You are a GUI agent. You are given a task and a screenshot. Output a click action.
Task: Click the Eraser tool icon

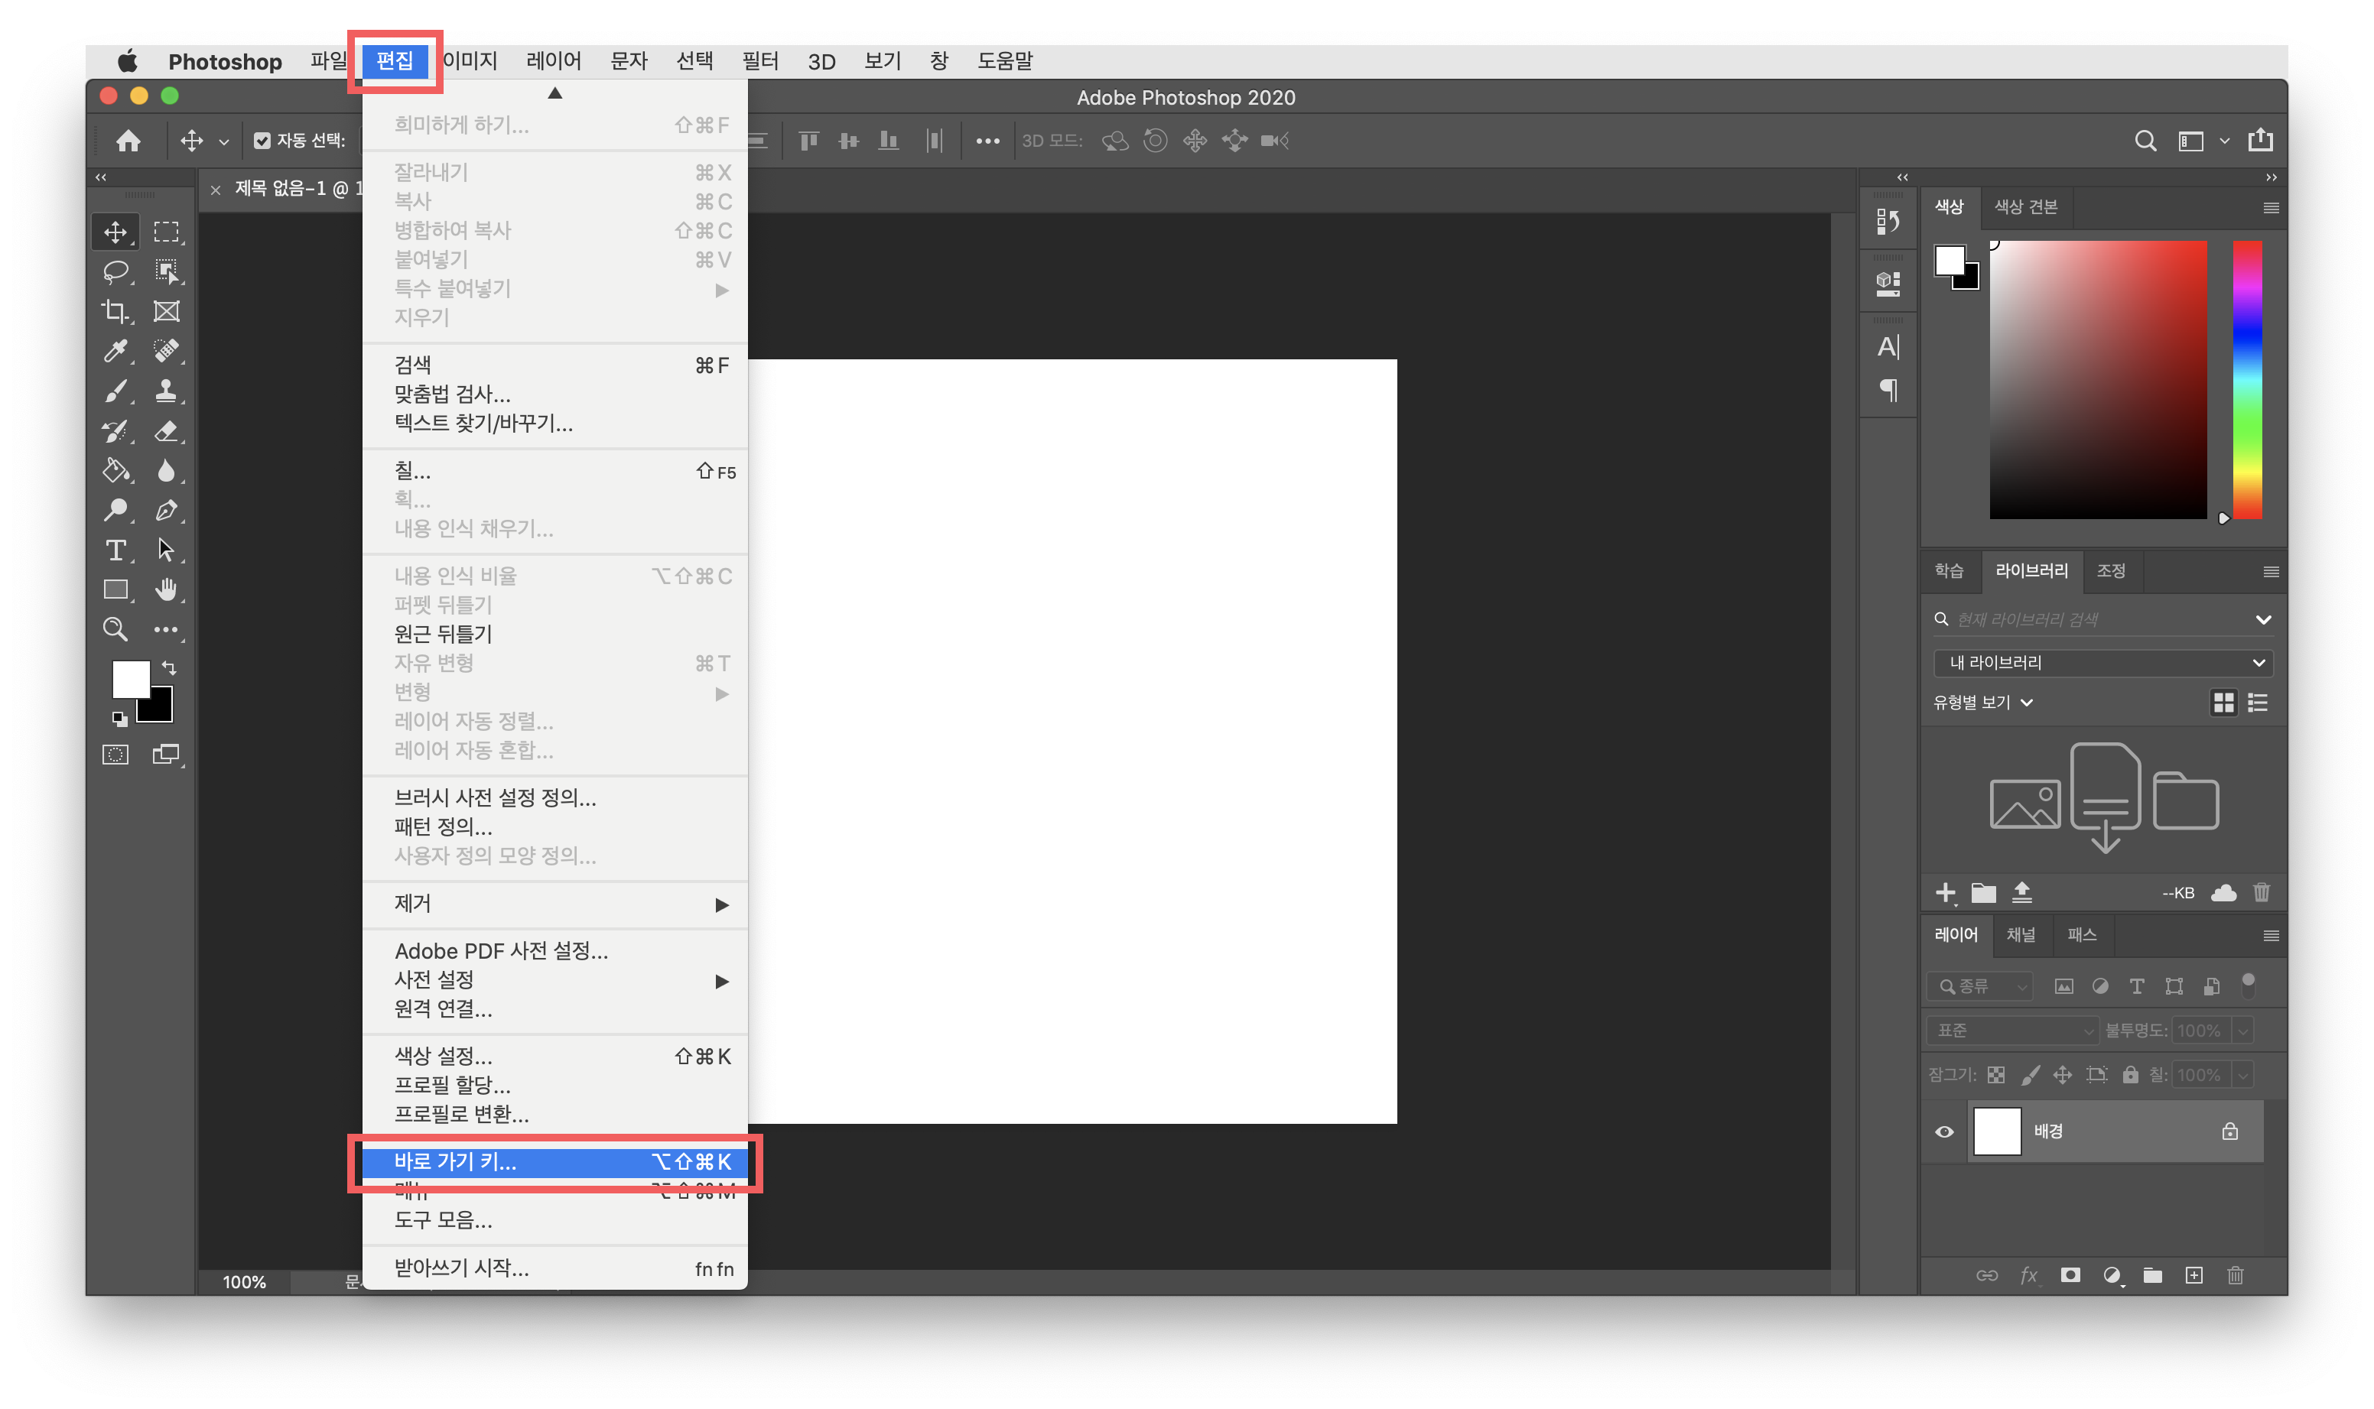pyautogui.click(x=166, y=432)
